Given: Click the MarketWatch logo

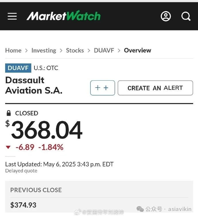Looking at the screenshot, I should 63,15.
